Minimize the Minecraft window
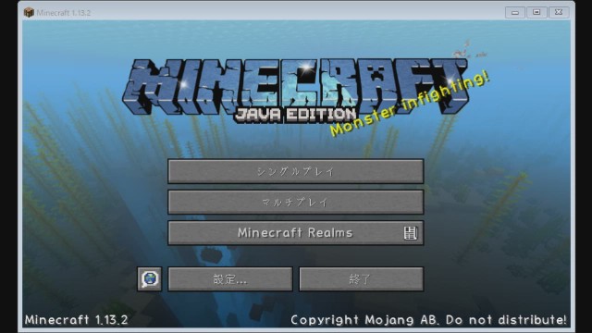This screenshot has width=592, height=333. coord(515,12)
